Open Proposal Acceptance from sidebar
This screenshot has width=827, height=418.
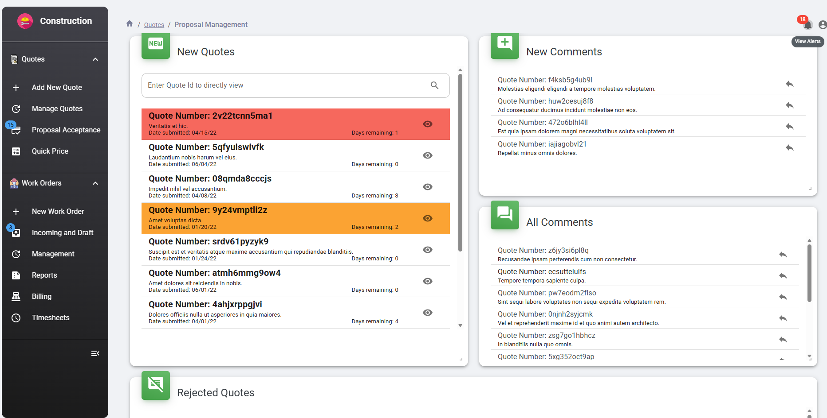66,130
